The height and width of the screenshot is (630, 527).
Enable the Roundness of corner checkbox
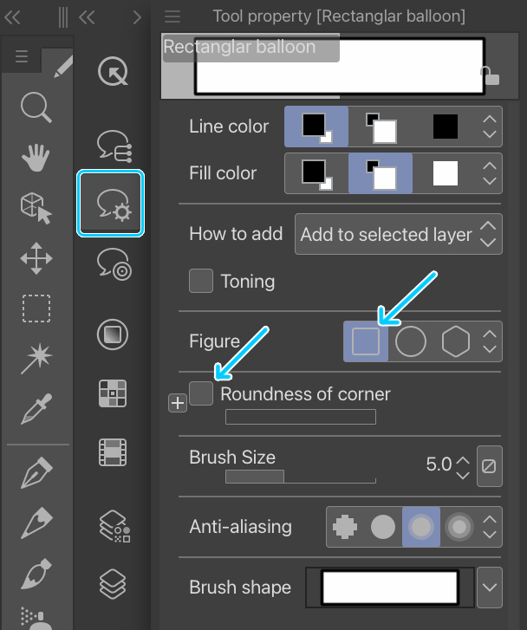(x=201, y=393)
